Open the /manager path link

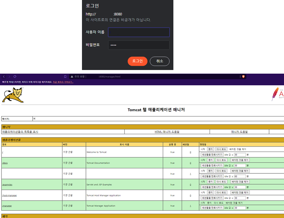(x=7, y=206)
